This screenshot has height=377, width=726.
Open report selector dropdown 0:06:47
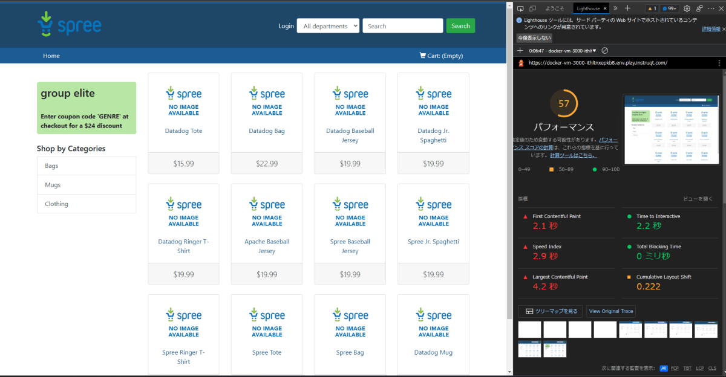pos(563,51)
